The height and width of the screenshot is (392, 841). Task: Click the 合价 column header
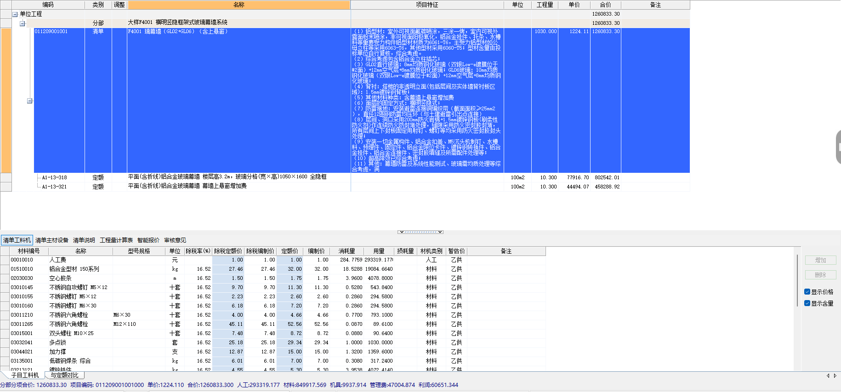[x=606, y=5]
